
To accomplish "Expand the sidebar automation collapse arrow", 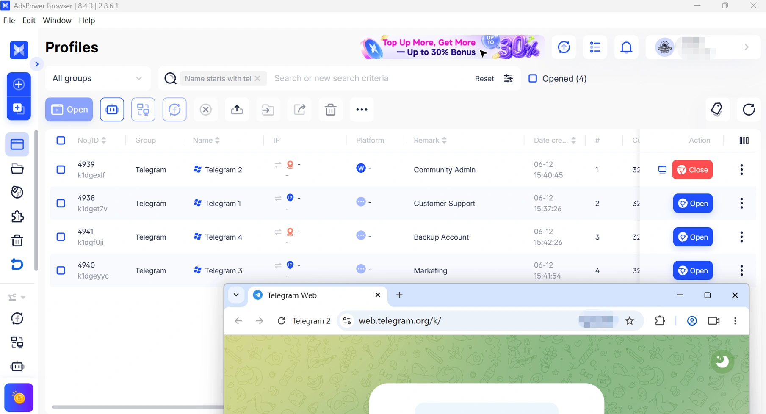I will tap(23, 298).
